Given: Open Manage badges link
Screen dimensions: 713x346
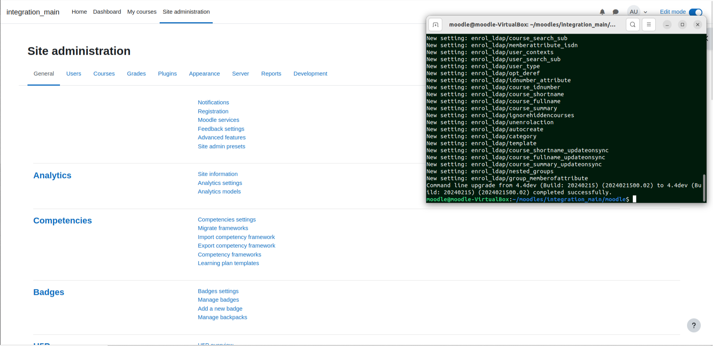Looking at the screenshot, I should pos(218,300).
